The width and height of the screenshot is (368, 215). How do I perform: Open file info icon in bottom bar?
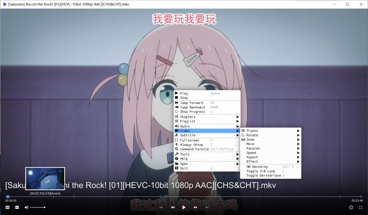tap(351, 207)
